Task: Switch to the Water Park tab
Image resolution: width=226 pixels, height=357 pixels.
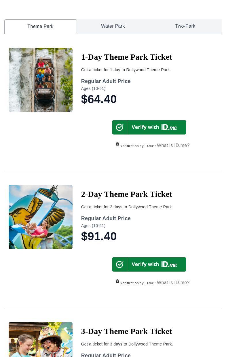Action: tap(113, 26)
